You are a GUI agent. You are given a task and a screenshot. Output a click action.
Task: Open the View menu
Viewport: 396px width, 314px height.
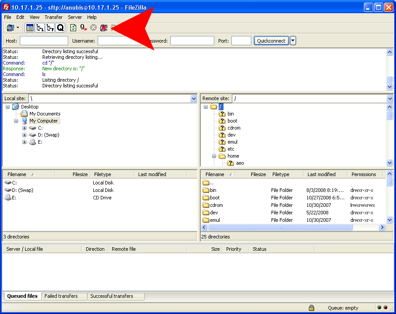[34, 17]
